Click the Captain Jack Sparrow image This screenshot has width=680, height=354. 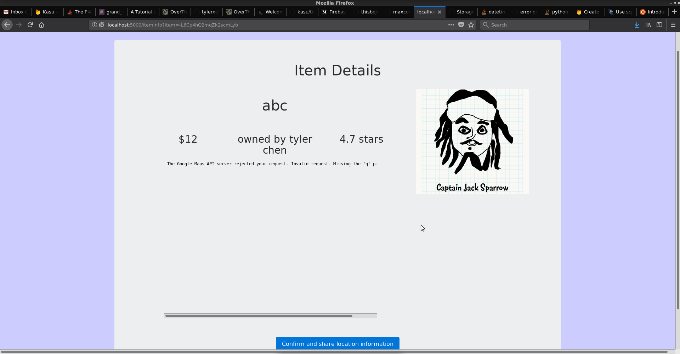coord(472,141)
